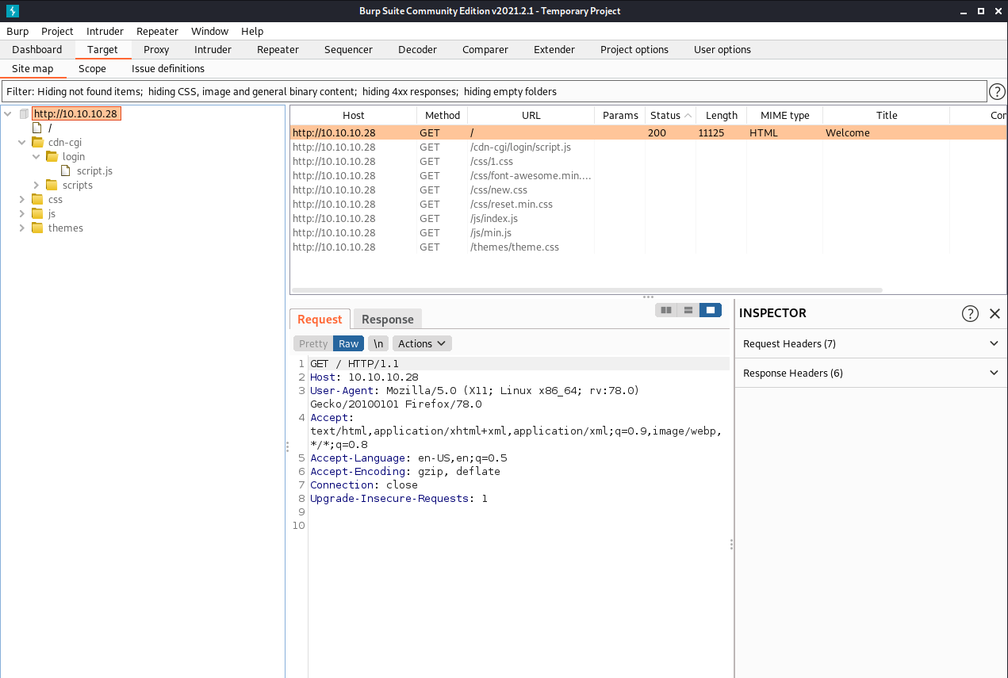Select the side-by-side split layout icon
This screenshot has width=1008, height=678.
(666, 310)
